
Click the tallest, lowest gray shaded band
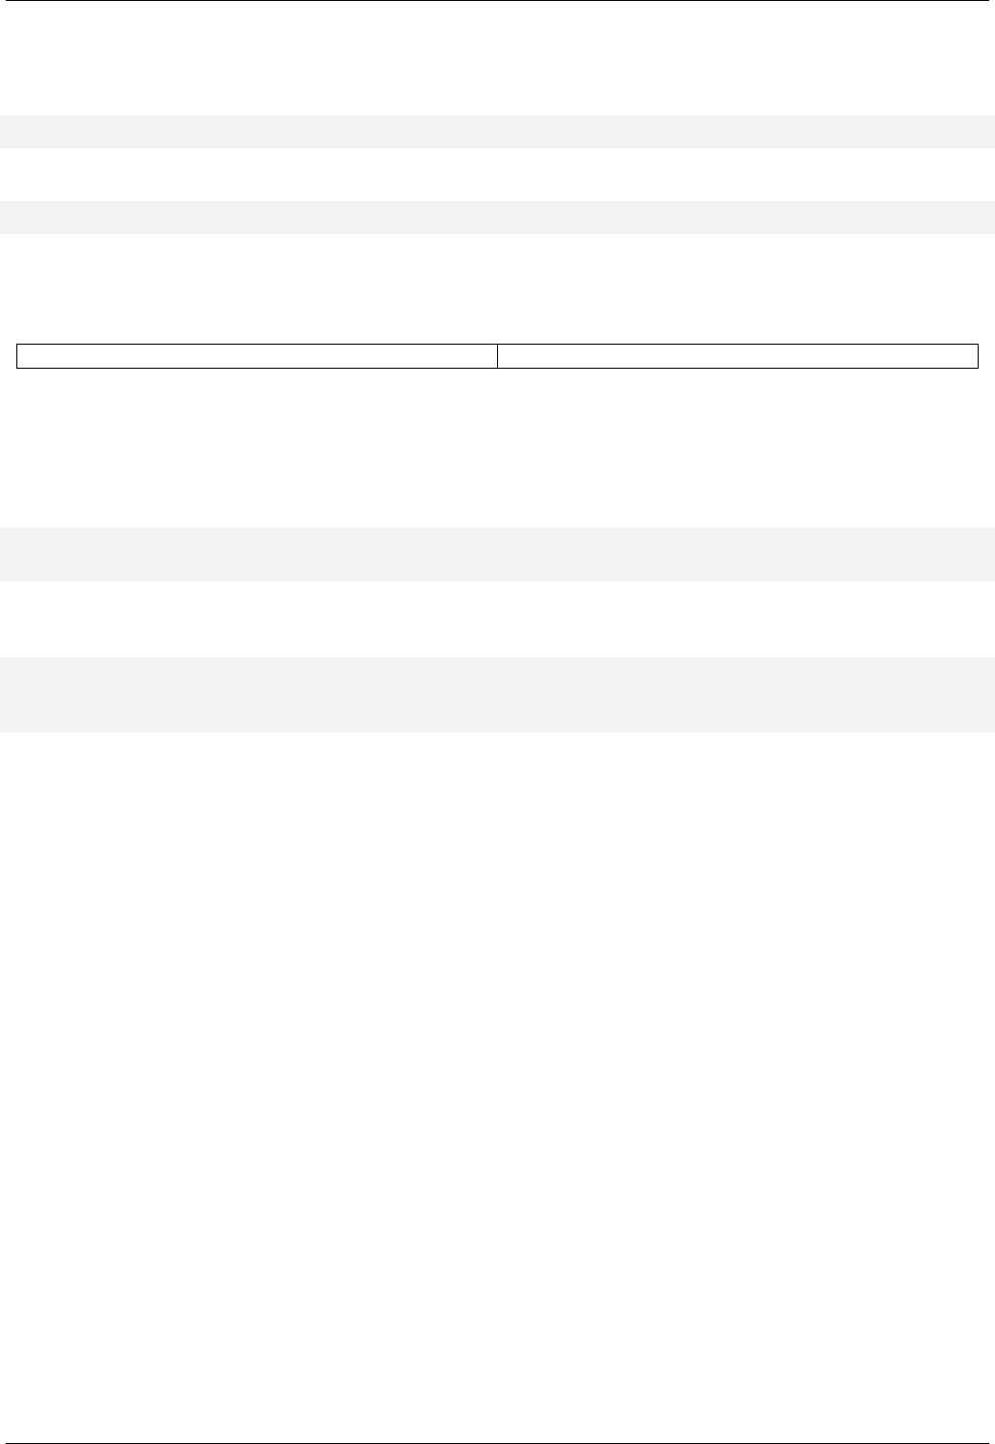coord(497,694)
